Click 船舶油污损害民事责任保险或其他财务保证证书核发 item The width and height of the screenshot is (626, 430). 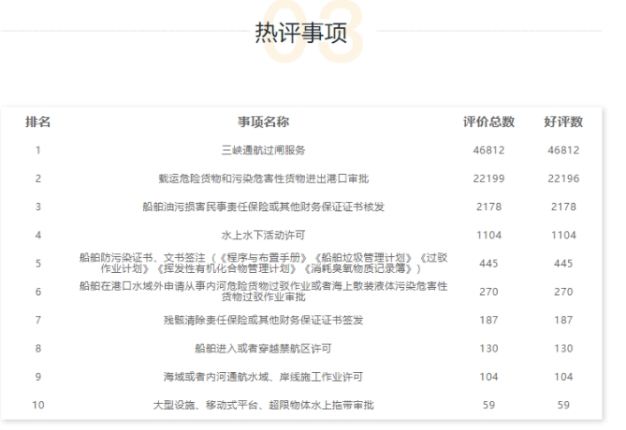pyautogui.click(x=263, y=207)
